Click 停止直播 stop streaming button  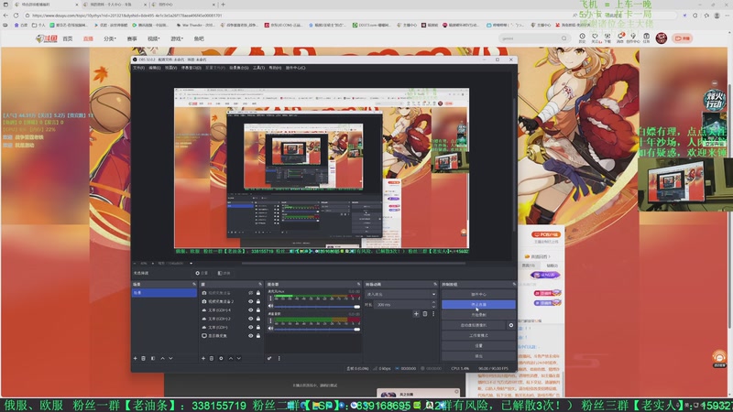(478, 305)
